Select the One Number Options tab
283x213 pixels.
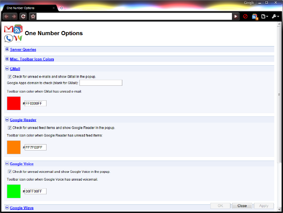tap(27, 8)
